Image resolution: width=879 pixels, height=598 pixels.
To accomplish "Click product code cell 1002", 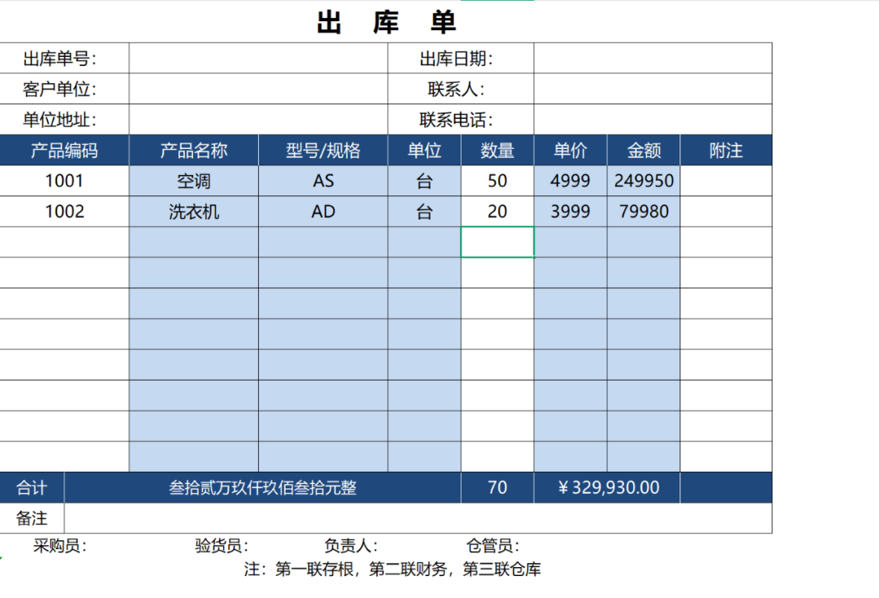I will pyautogui.click(x=64, y=212).
